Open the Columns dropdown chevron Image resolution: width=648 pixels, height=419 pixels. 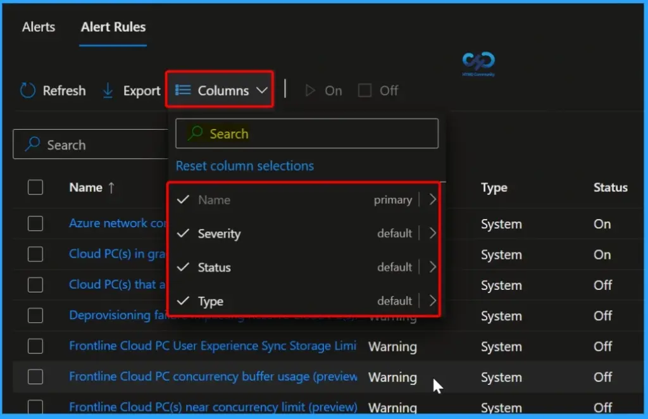261,90
